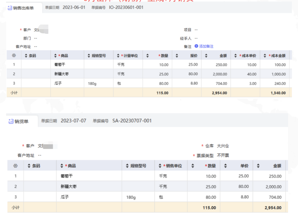Click document number IO-20230601-001

[x=126, y=7]
